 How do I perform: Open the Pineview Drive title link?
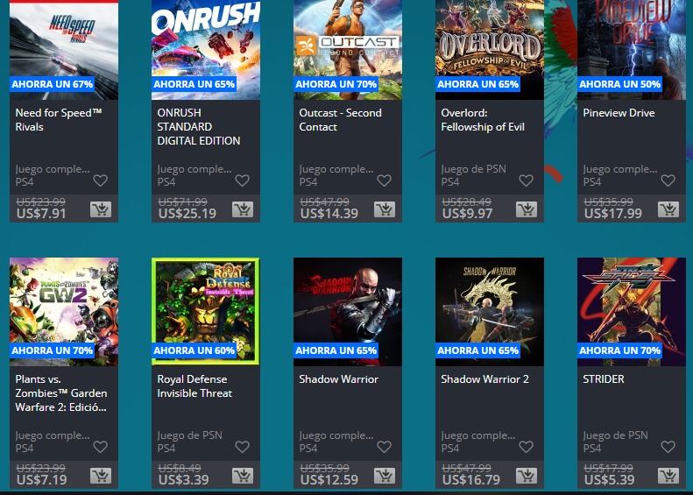click(x=619, y=113)
